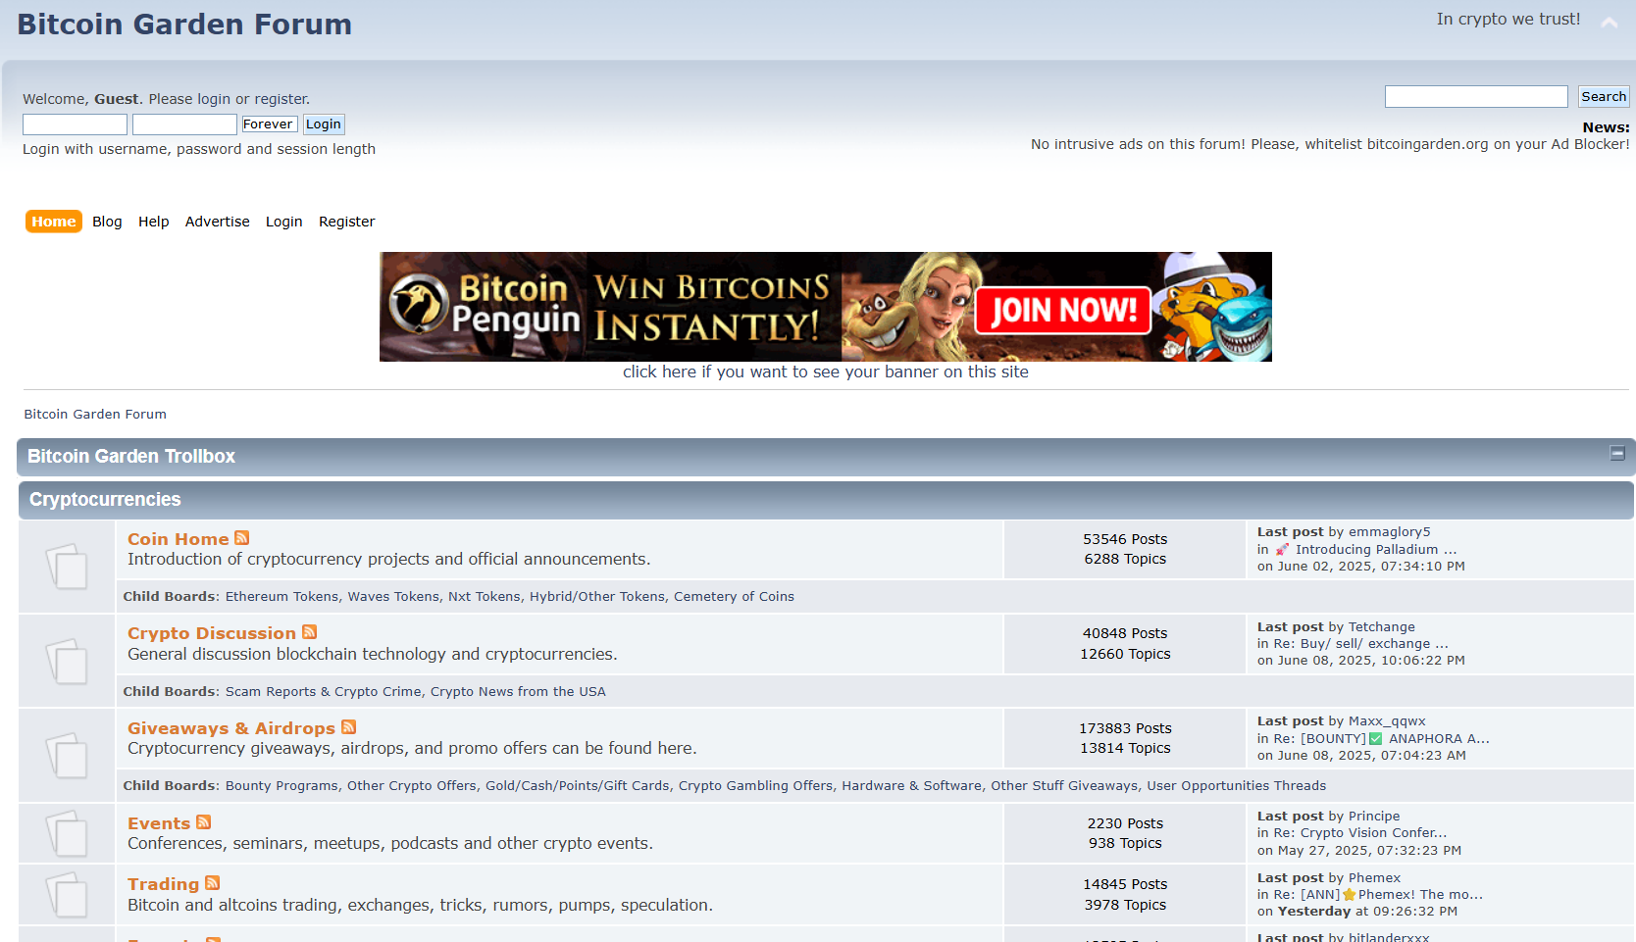
Task: Click the Bitcoin Penguin banner ad
Action: (x=826, y=307)
